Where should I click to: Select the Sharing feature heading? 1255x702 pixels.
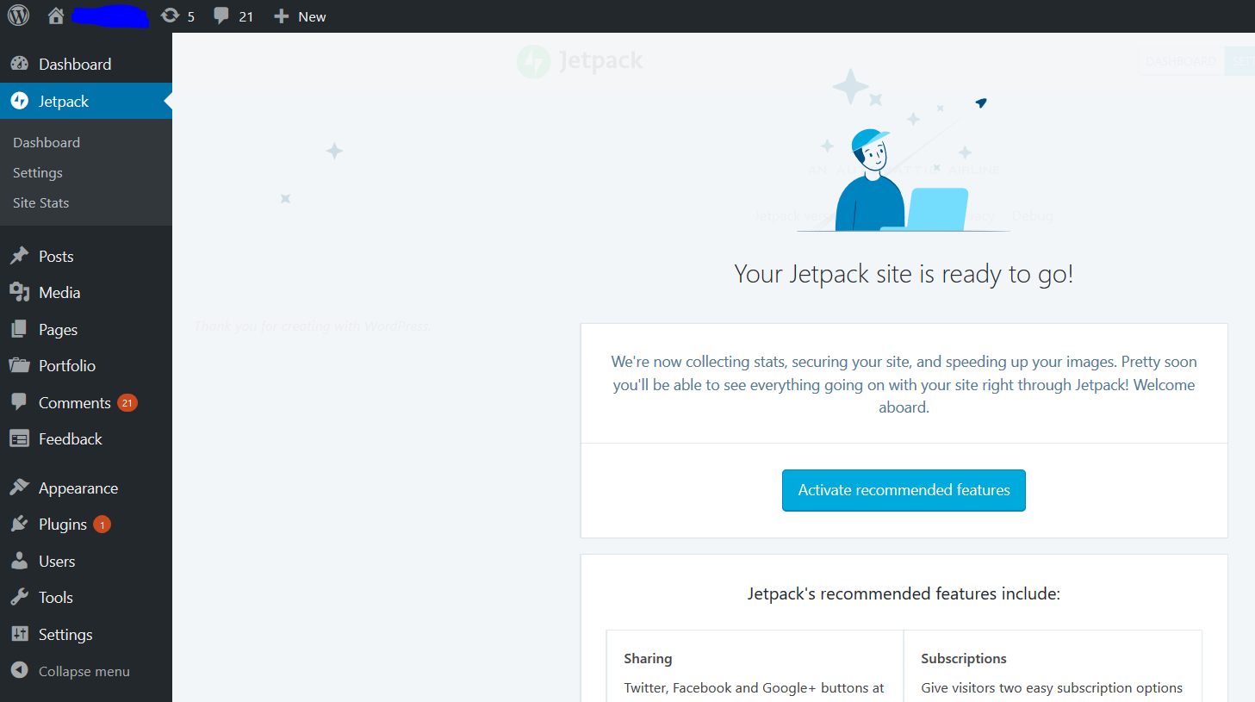pos(648,658)
